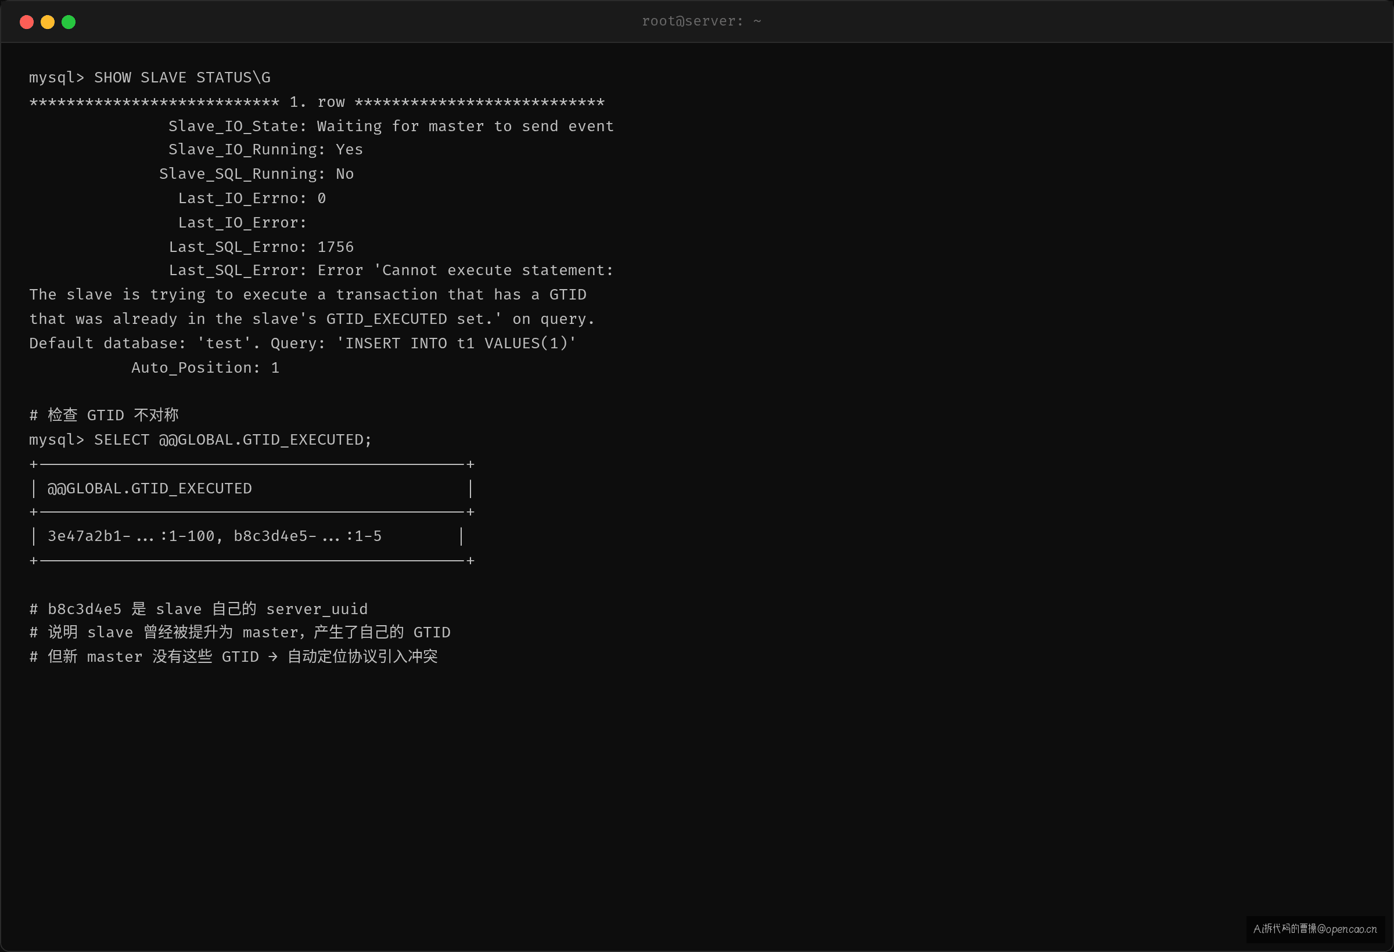Viewport: 1394px width, 952px height.
Task: Click the 'Slave_IO_State: Waiting for master' line
Action: [391, 127]
